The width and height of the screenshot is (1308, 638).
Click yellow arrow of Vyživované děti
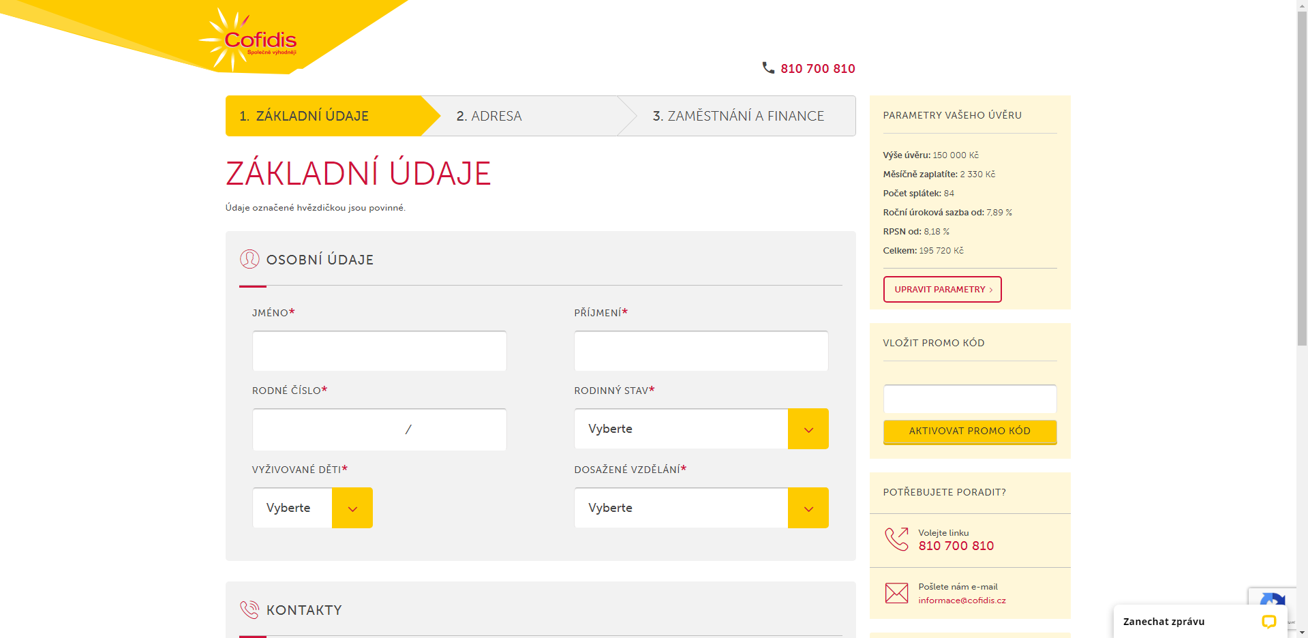pyautogui.click(x=352, y=508)
